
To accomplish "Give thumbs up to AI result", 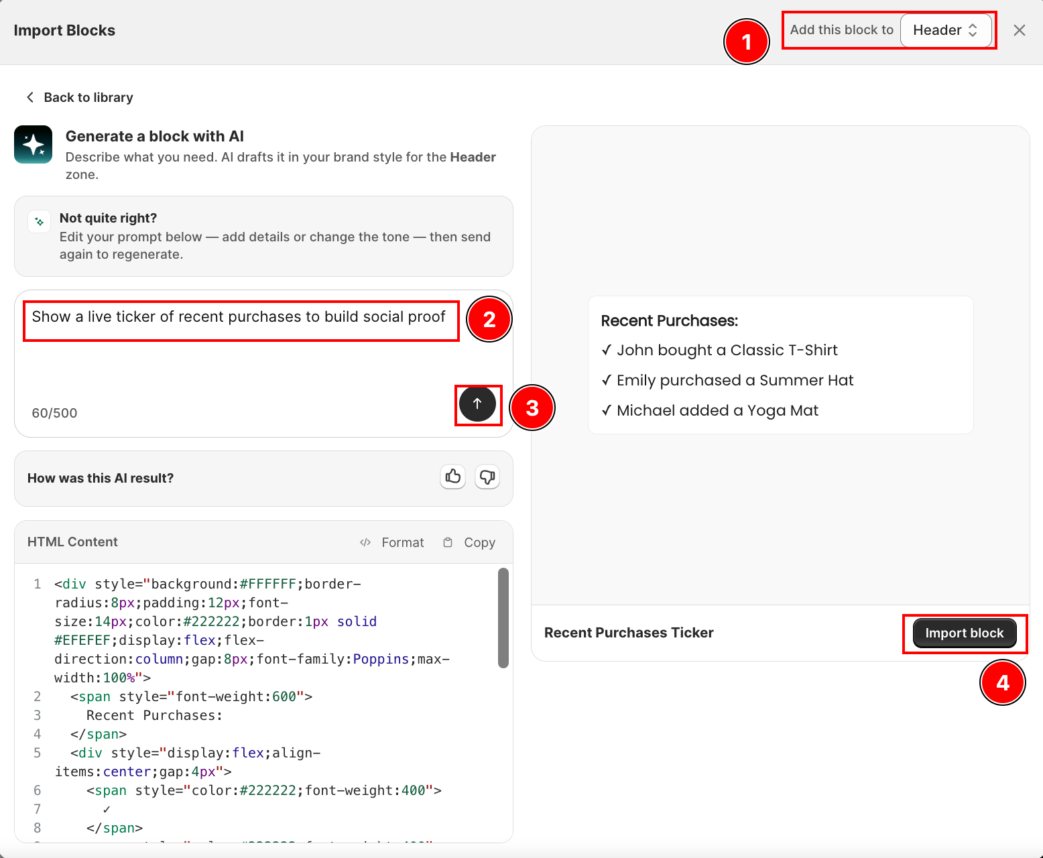I will click(x=453, y=477).
